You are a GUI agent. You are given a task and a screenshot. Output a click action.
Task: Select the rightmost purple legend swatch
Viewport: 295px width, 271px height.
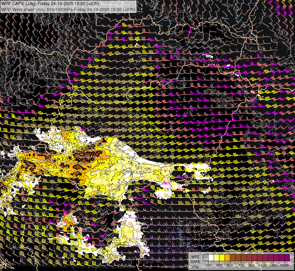287,258
